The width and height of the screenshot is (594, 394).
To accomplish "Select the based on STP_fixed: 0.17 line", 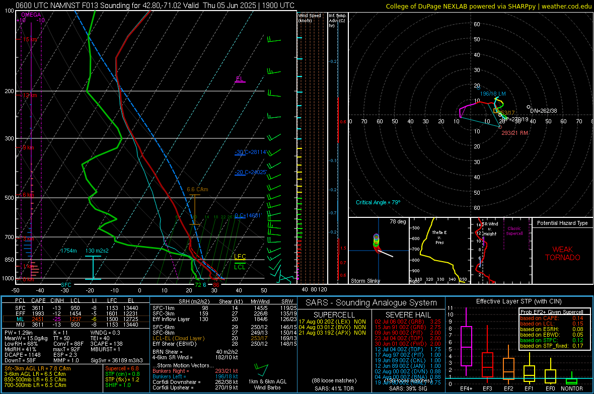I will 552,346.
